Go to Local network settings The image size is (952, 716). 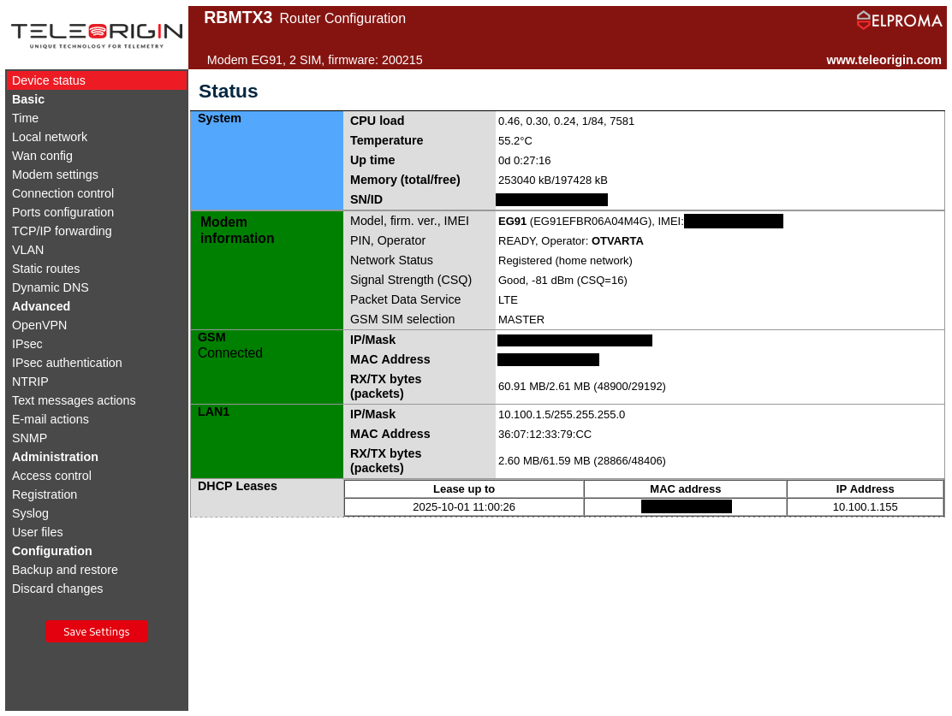50,137
